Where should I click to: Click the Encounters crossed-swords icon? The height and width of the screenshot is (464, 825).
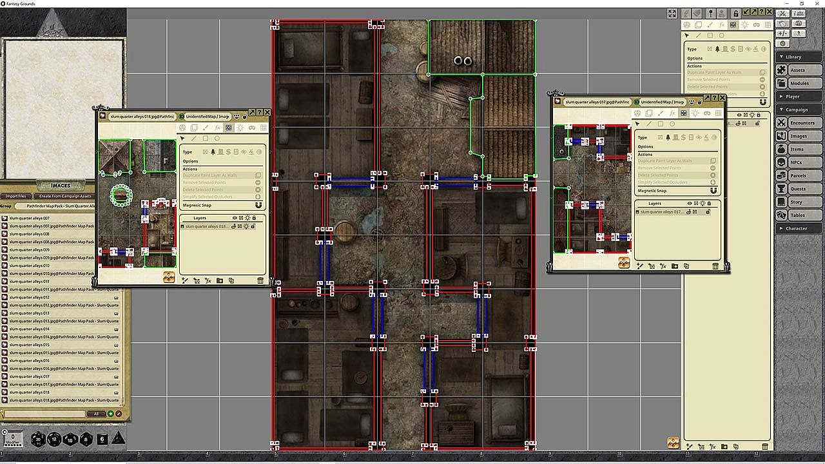pyautogui.click(x=782, y=123)
